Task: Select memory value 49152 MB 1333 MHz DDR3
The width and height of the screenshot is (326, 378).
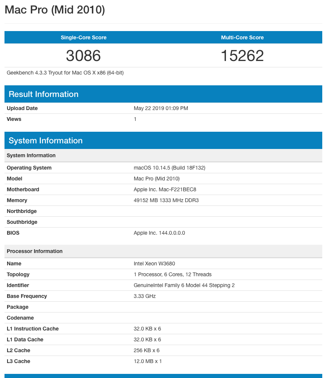Action: tap(166, 200)
